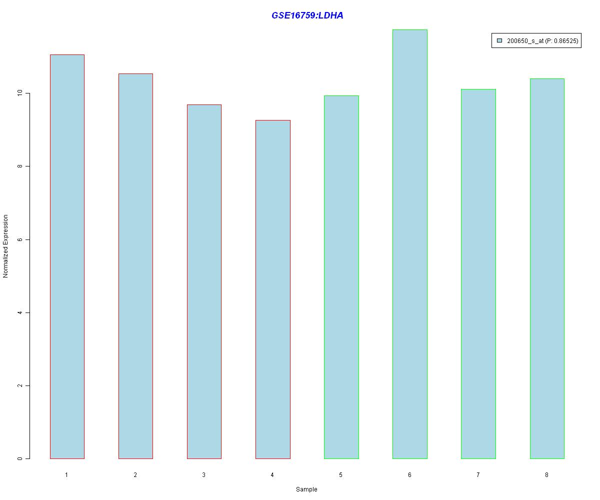Click the y-axis tick label 10
This screenshot has height=500, width=600.
[20, 93]
